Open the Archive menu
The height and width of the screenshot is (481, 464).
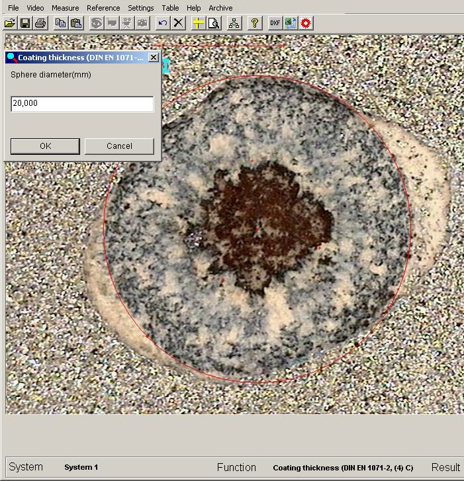coord(220,8)
